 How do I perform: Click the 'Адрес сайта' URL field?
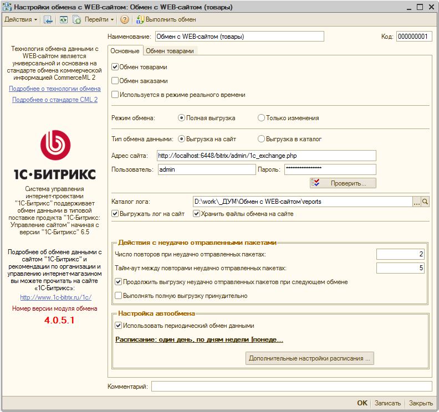266,156
